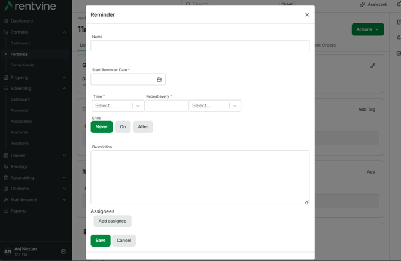Click the Name input field

click(x=200, y=45)
